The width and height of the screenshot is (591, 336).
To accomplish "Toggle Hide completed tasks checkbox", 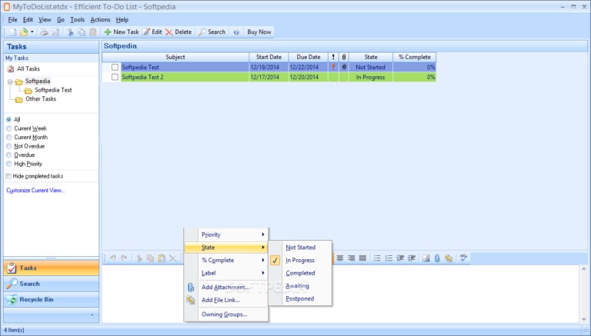I will point(8,176).
